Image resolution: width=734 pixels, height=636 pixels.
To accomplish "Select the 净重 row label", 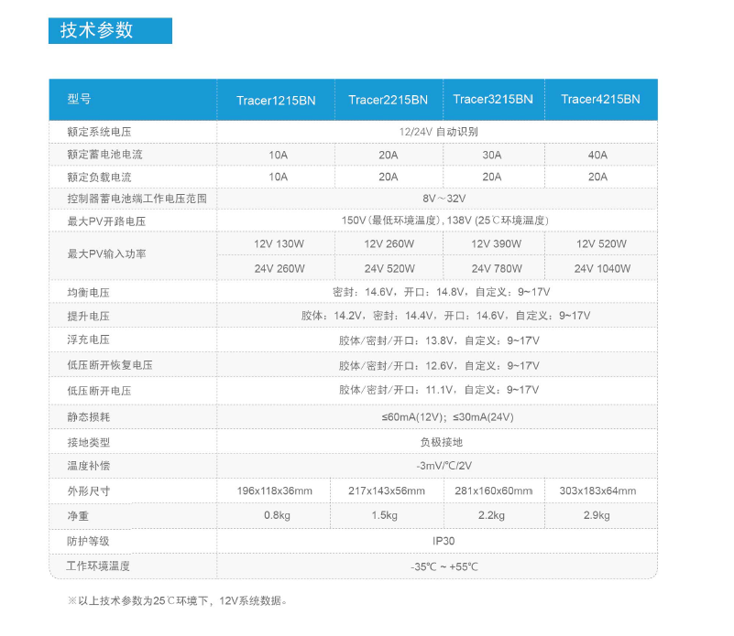I will 78,516.
